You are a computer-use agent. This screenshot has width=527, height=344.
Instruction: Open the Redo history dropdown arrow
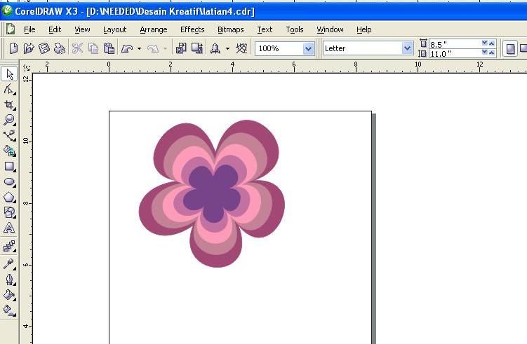tap(165, 48)
